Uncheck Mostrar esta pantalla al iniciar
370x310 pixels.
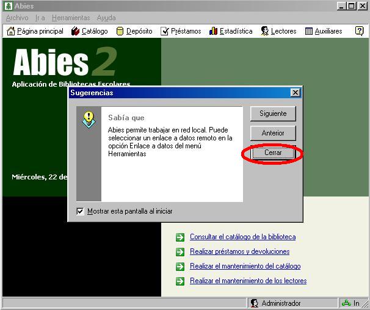click(x=80, y=211)
